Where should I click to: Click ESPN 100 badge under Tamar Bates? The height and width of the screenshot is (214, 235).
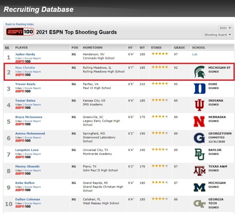[23, 108]
